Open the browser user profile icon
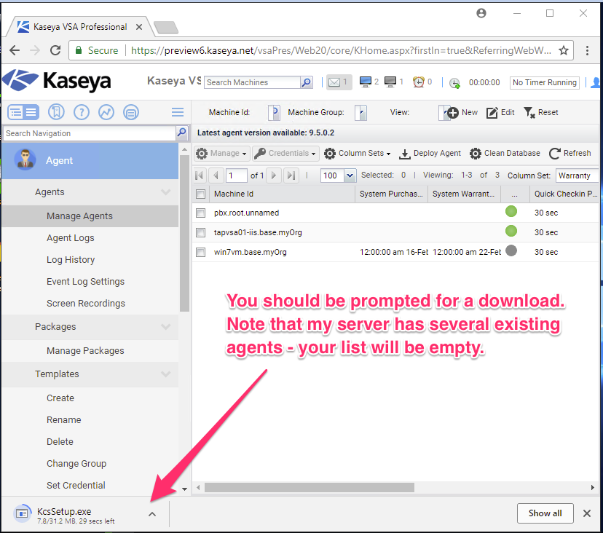 pos(481,13)
